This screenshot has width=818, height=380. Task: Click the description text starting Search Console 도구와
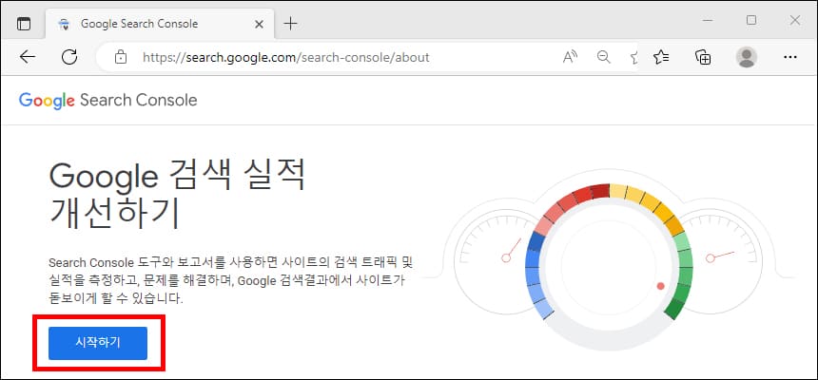coord(230,280)
